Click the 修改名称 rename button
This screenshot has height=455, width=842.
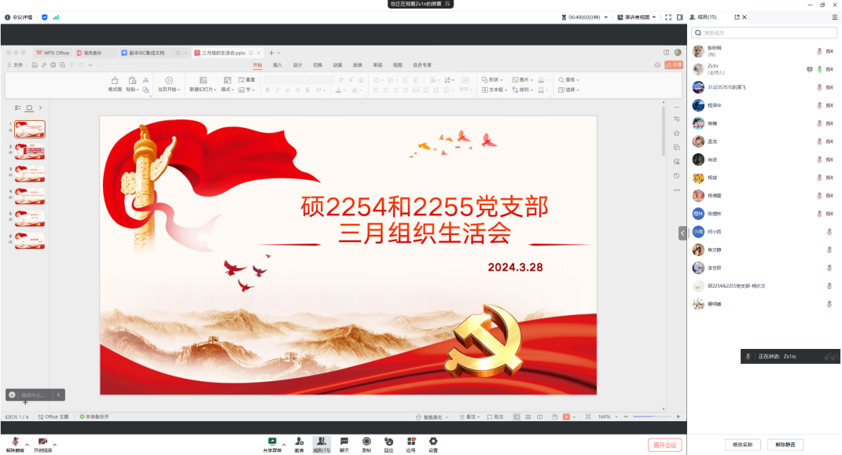coord(743,444)
